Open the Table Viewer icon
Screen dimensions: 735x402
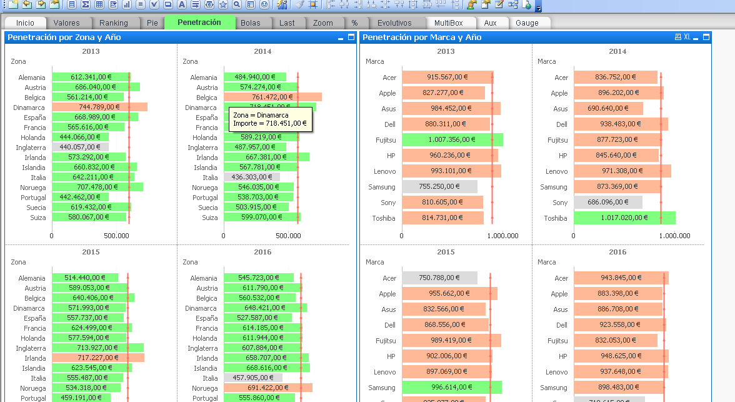coord(513,5)
